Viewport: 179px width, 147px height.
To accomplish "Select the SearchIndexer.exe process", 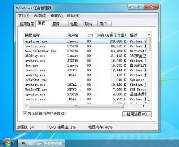I will 85,51.
